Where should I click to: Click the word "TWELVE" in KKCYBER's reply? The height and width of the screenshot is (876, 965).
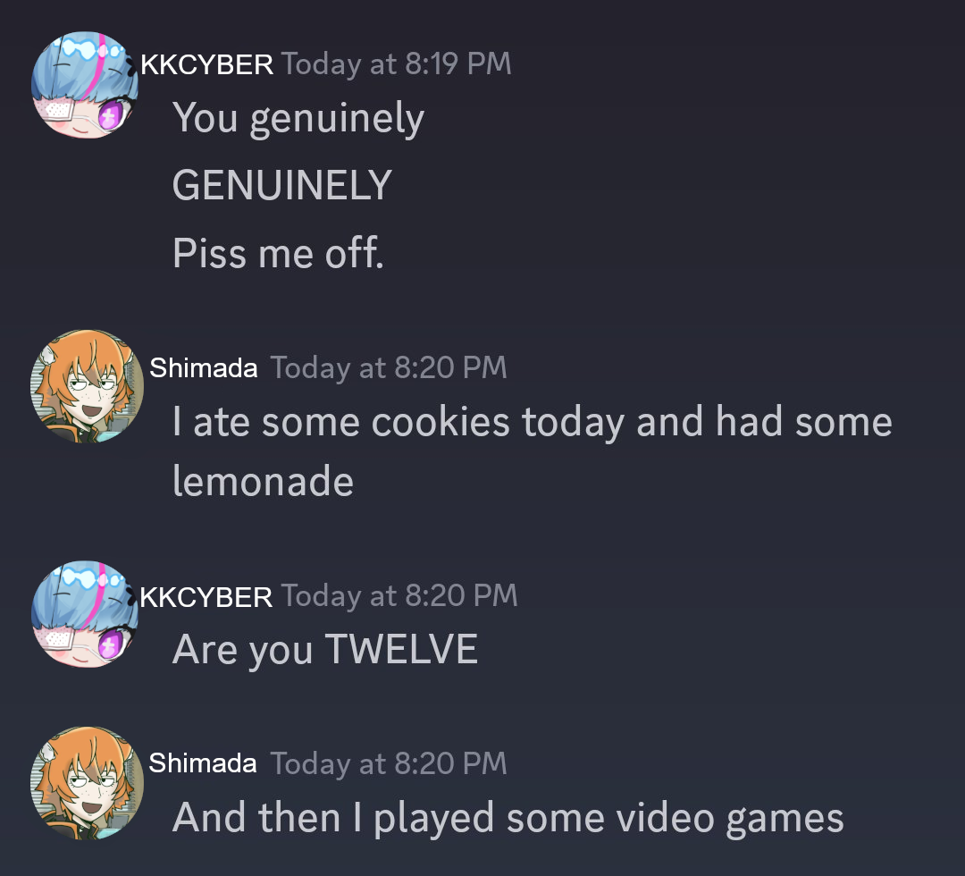click(401, 649)
